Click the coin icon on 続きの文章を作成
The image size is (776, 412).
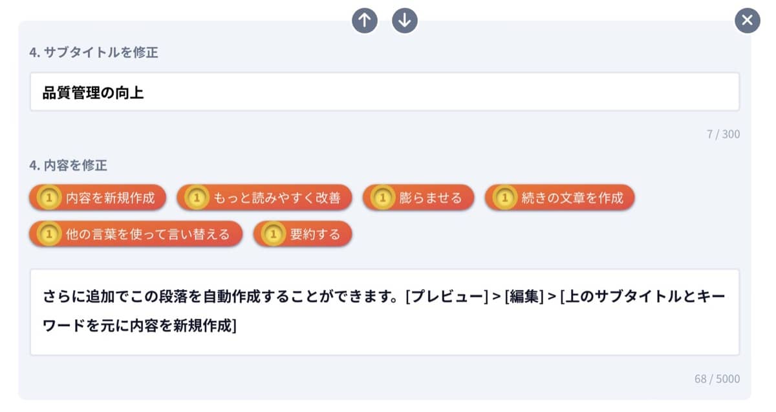(x=504, y=198)
